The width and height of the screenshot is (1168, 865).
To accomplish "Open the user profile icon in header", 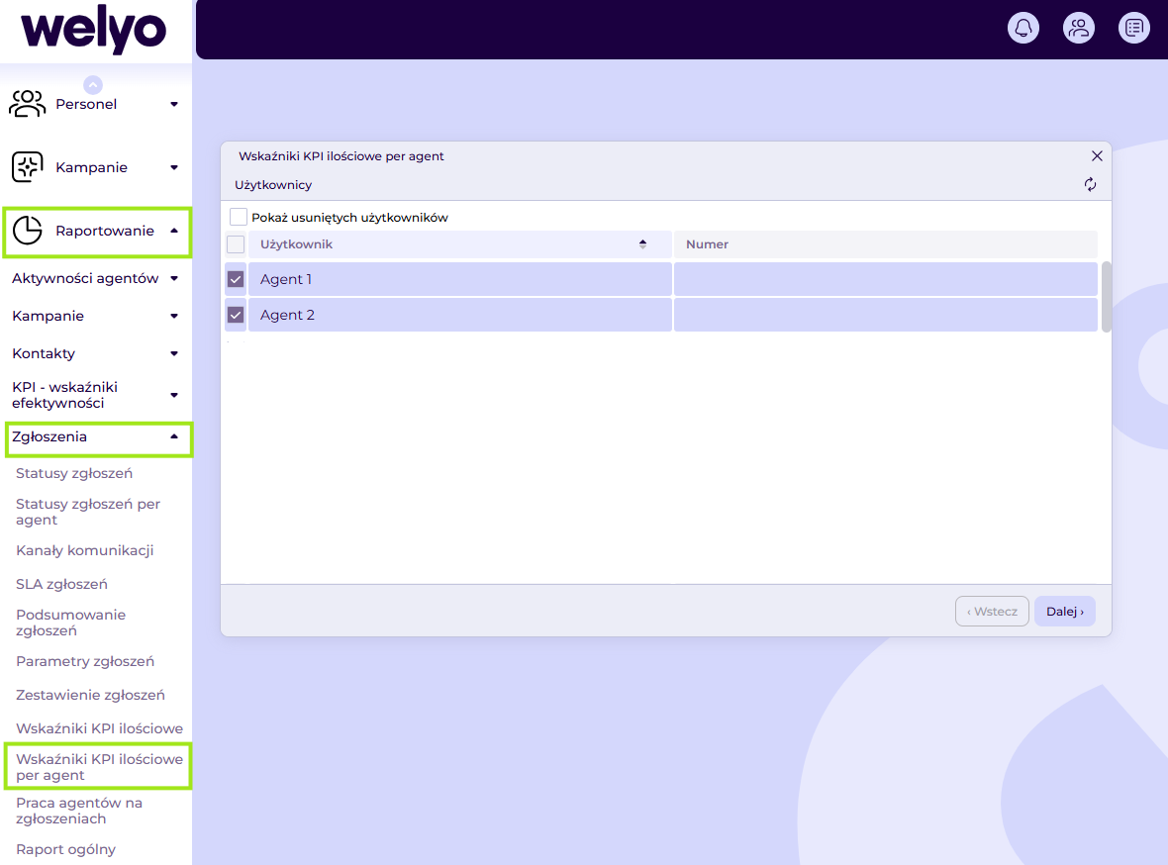I will pyautogui.click(x=1078, y=29).
